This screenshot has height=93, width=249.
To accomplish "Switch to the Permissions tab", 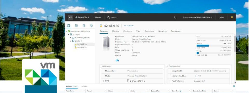I will [x=176, y=31].
